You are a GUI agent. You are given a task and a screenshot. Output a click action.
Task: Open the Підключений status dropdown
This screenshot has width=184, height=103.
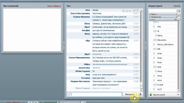[x=178, y=95]
